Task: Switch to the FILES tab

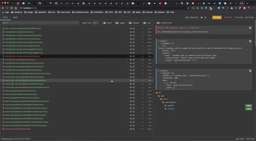Action: click(x=15, y=17)
